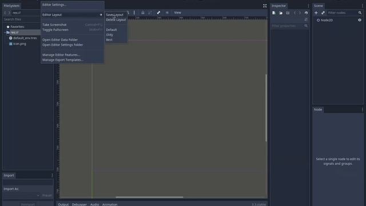
Task: Click the Search files input field
Action: 22,19
